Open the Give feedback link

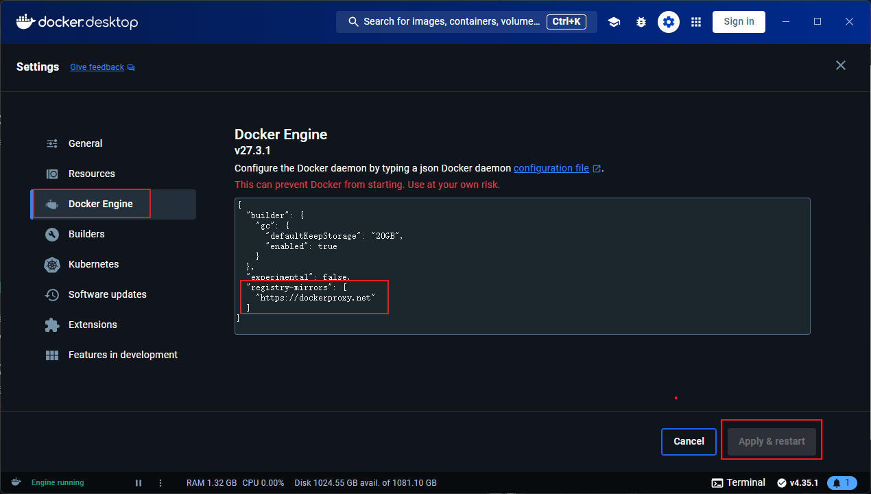coord(97,67)
